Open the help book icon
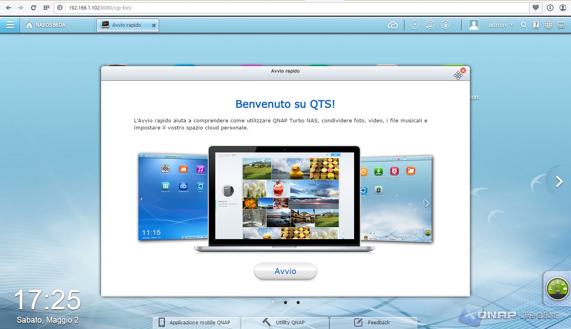 coord(536,25)
